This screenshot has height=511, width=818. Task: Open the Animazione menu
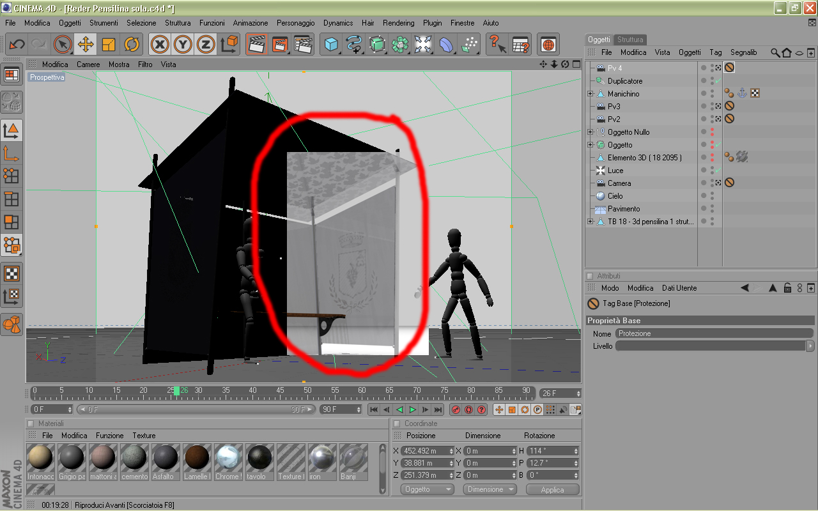[251, 23]
